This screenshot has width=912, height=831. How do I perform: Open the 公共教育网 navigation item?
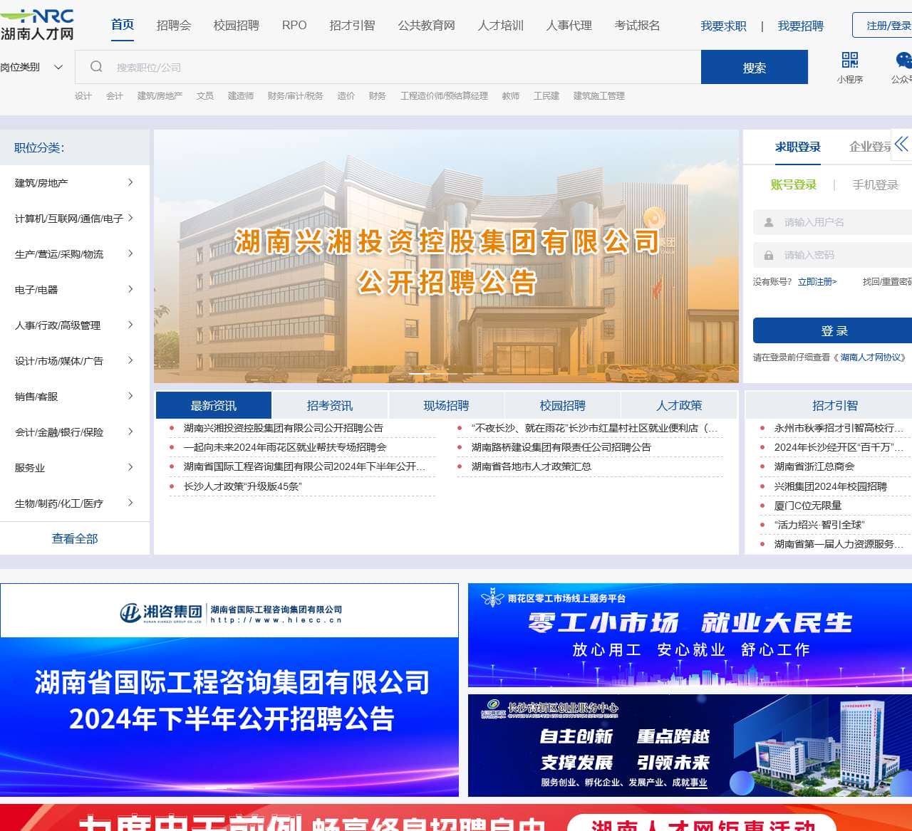click(x=426, y=25)
